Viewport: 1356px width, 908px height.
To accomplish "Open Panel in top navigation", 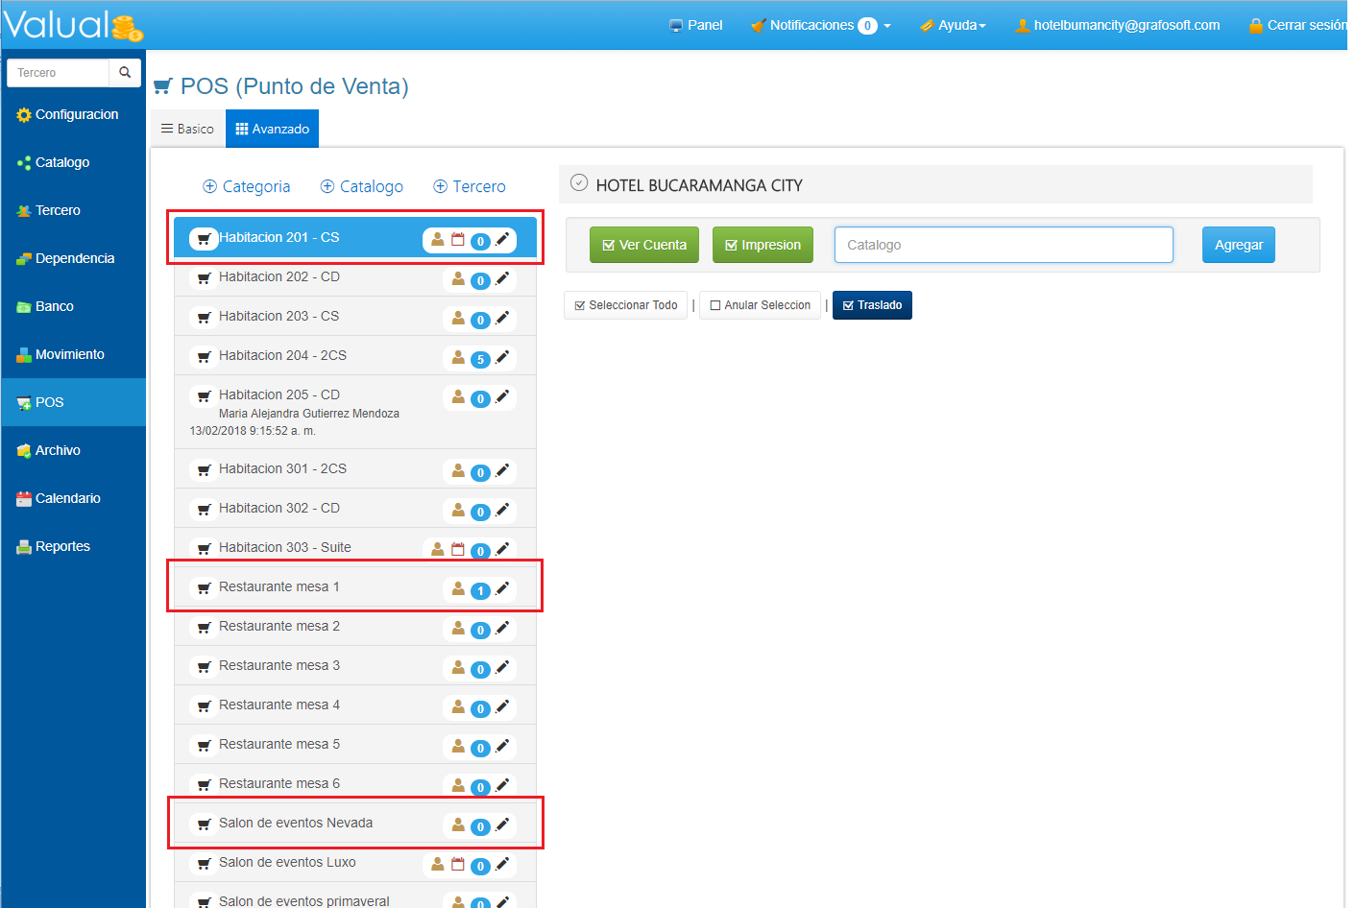I will coord(696,25).
